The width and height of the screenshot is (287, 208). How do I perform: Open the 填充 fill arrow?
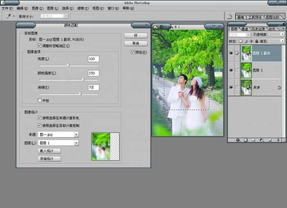click(x=283, y=41)
